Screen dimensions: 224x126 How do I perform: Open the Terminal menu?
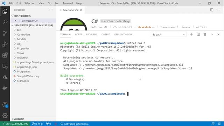[x=68, y=3]
